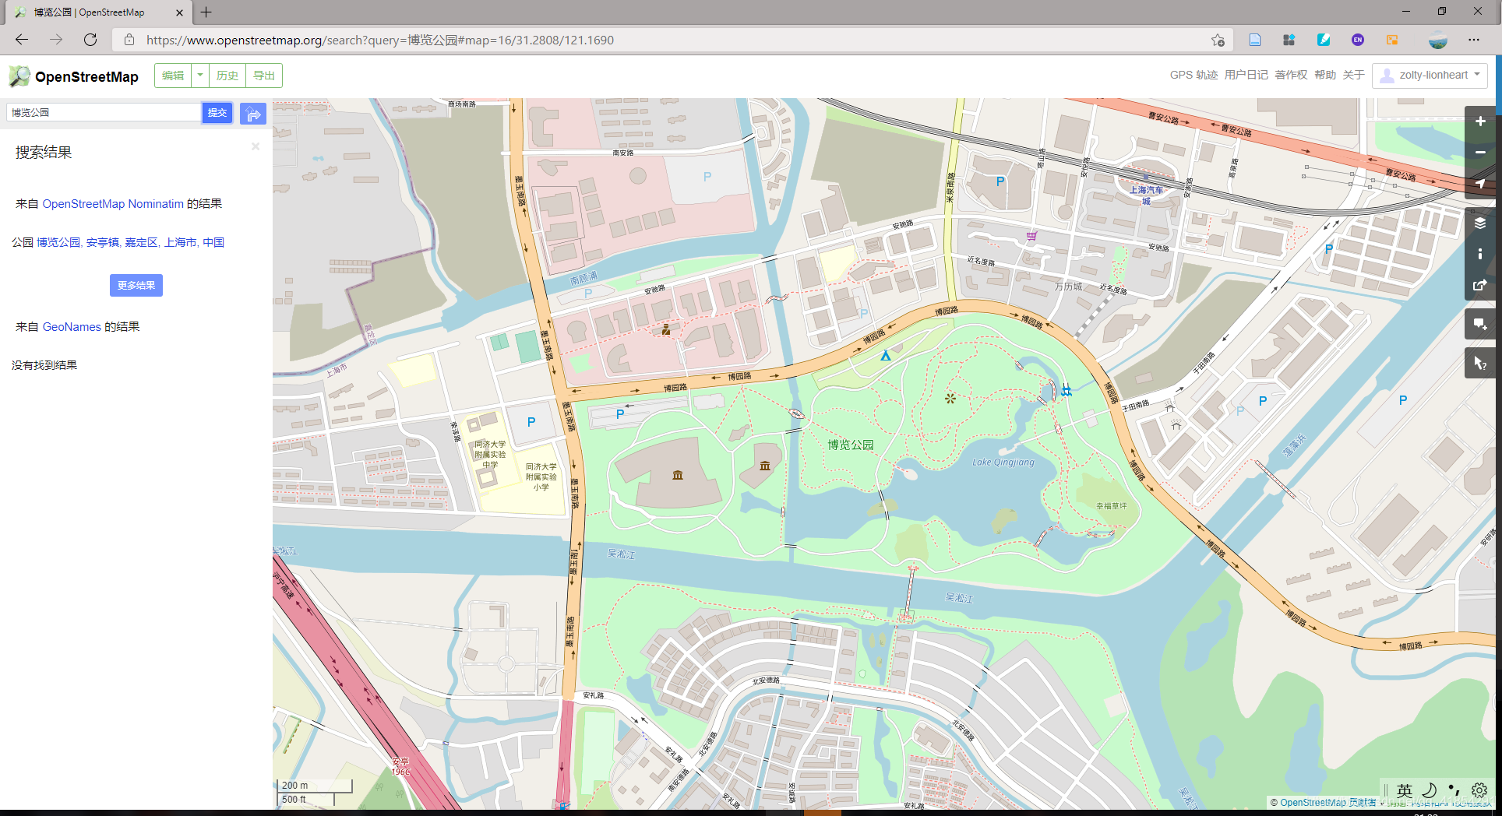Screen dimensions: 1502x816
Task: Switch to the 历史 tab
Action: click(x=227, y=75)
